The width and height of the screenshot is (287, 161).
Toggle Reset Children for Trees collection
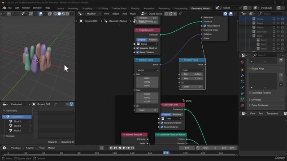click(x=162, y=127)
